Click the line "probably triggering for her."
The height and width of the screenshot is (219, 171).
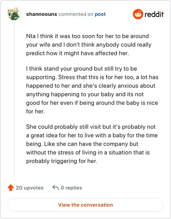point(62,161)
